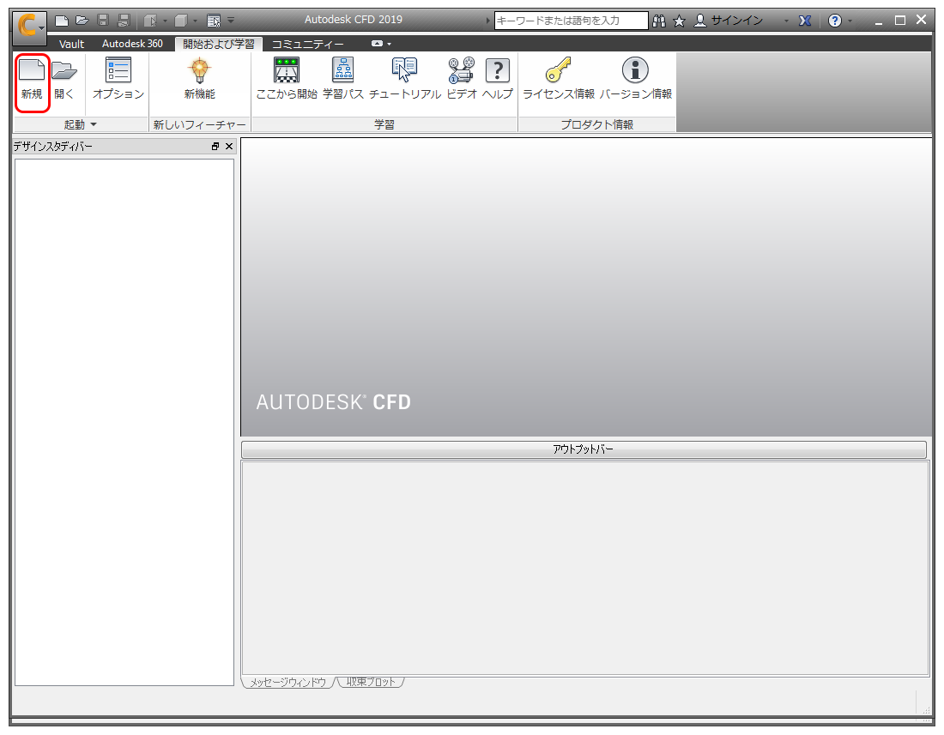The image size is (944, 735).
Task: Open the sign-in dropdown arrow
Action: point(786,21)
